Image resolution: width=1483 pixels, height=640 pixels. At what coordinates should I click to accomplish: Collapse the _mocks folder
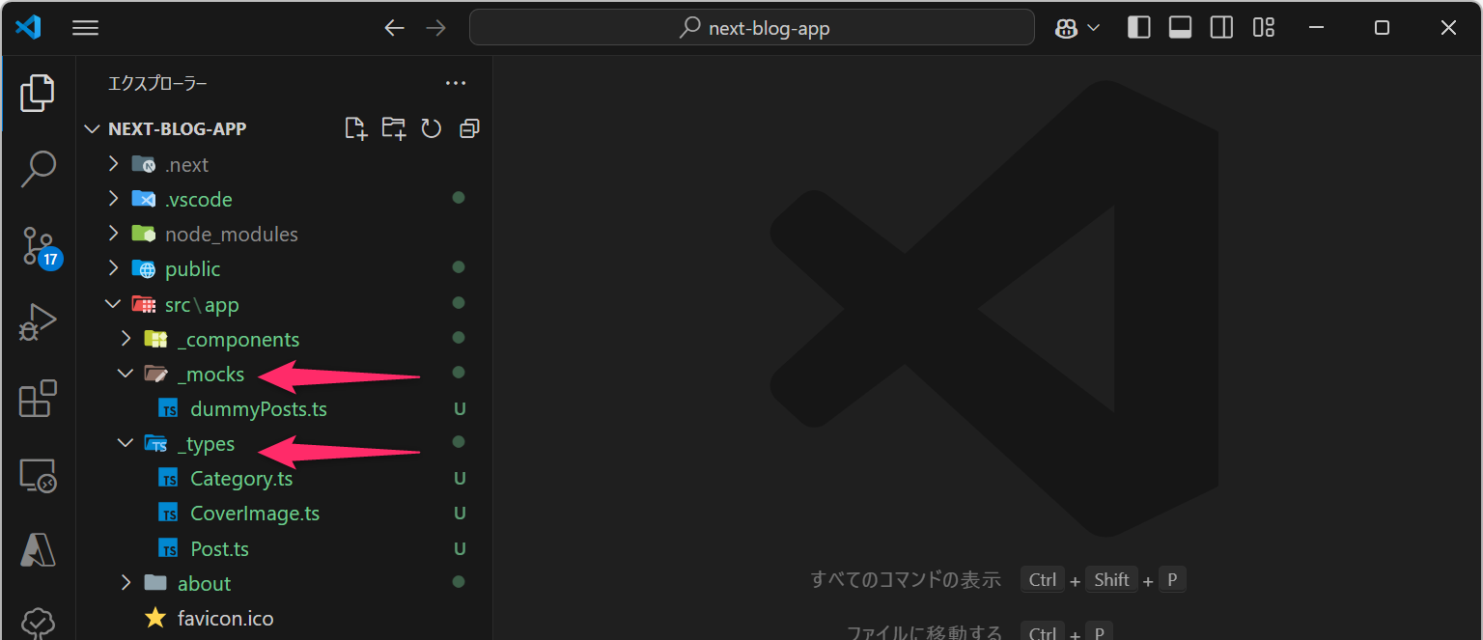[126, 374]
